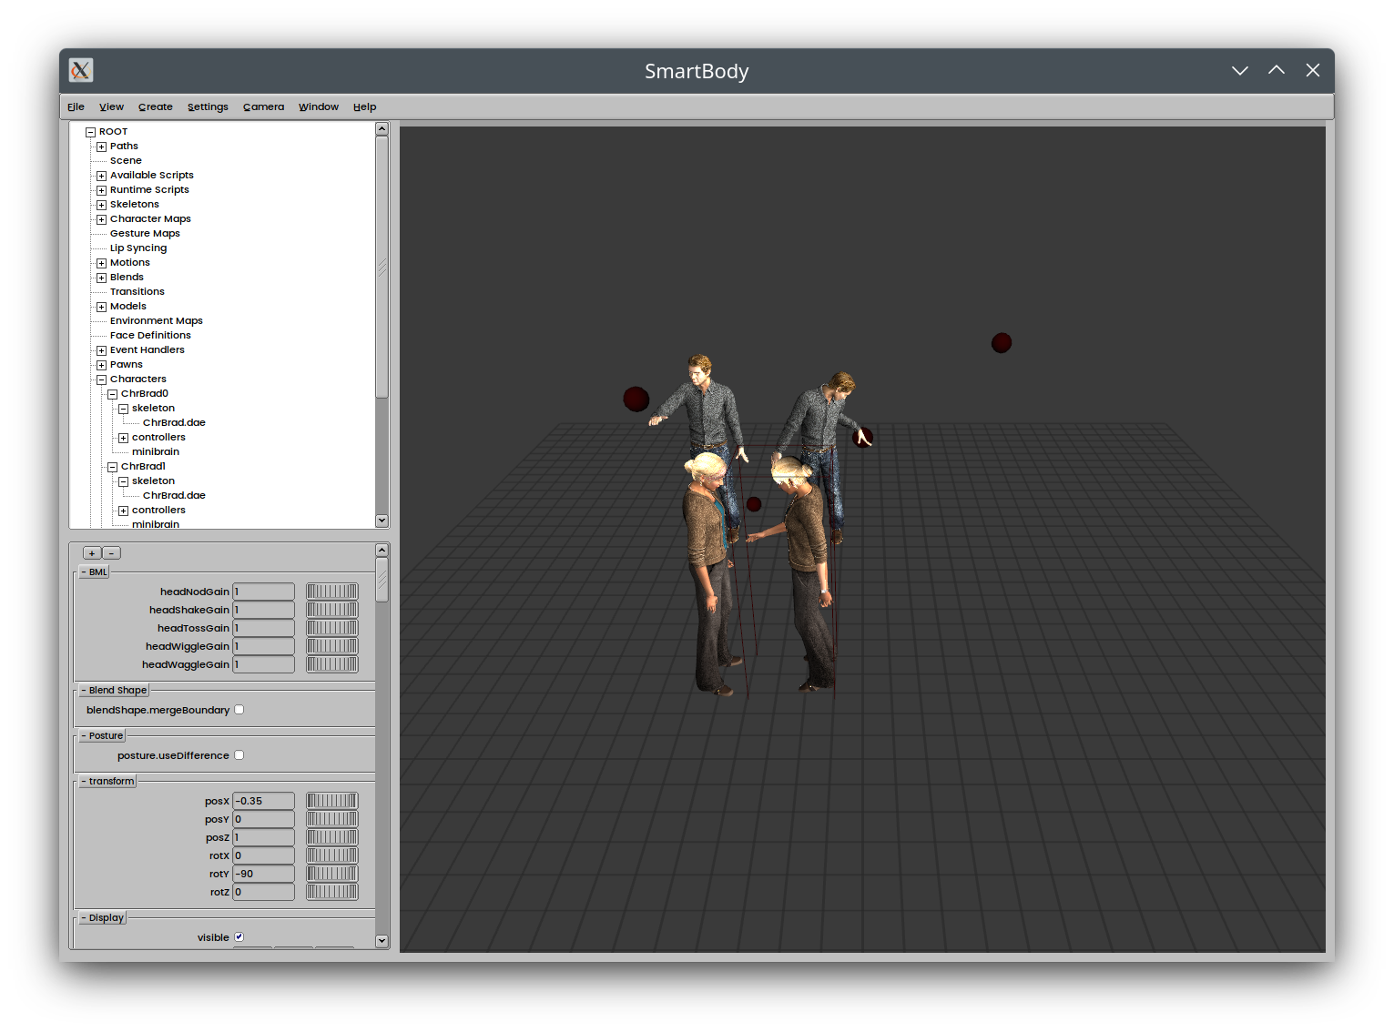Click attribute panel scroll-down arrow
The width and height of the screenshot is (1394, 1032).
pyautogui.click(x=382, y=941)
